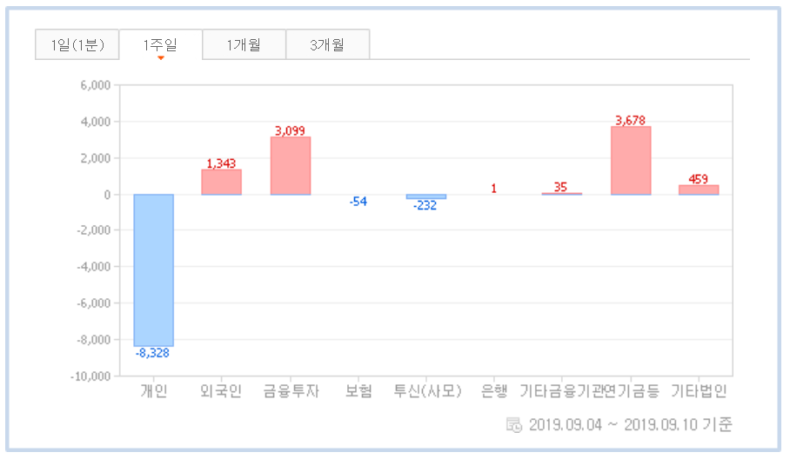The width and height of the screenshot is (790, 459).
Task: Click the 금융투자 axis label
Action: (291, 391)
